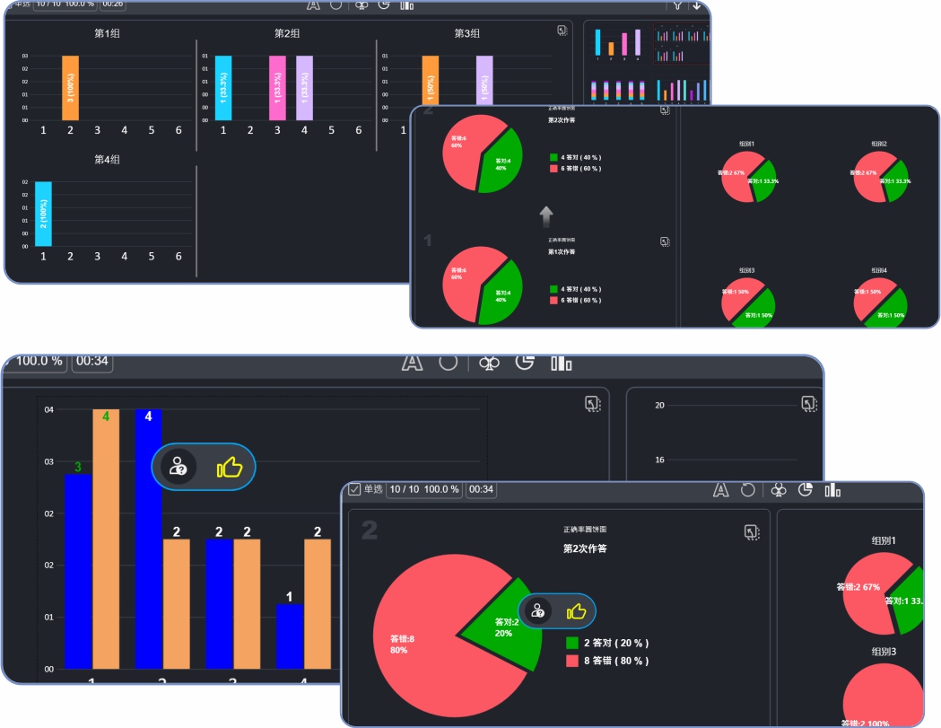Click the bar chart icon above the blue-orange bar chart
Screen dimensions: 941x728
(x=562, y=362)
